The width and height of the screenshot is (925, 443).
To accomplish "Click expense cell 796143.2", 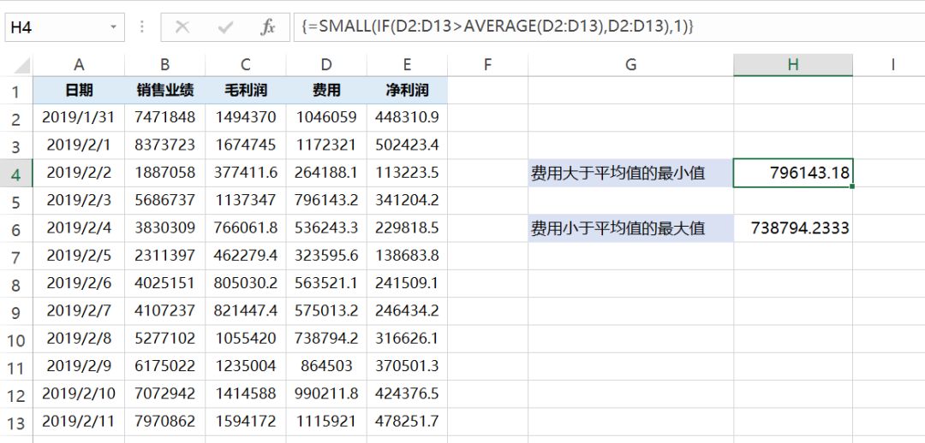I will click(326, 200).
